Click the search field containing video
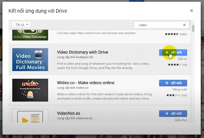This screenshot has width=204, height=138. (161, 25)
